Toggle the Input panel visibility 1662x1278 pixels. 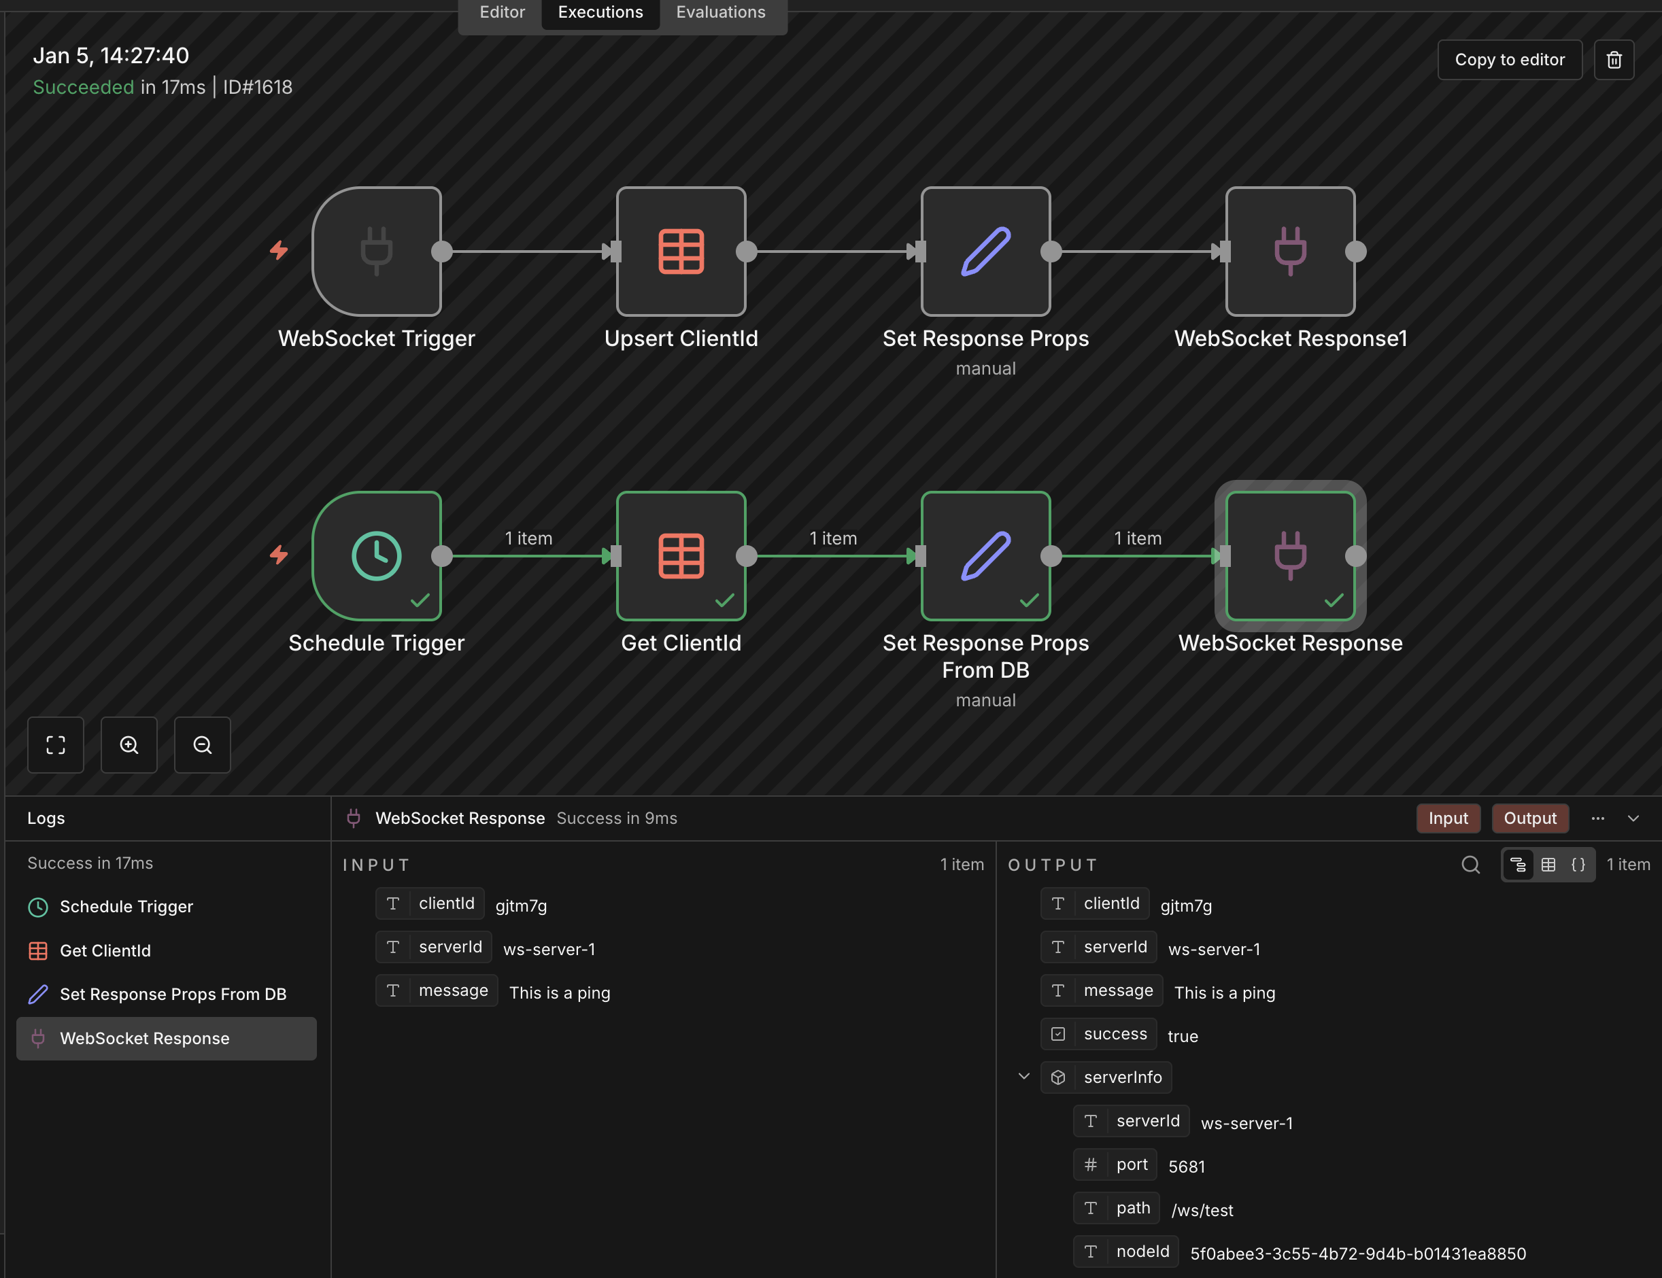click(1447, 818)
